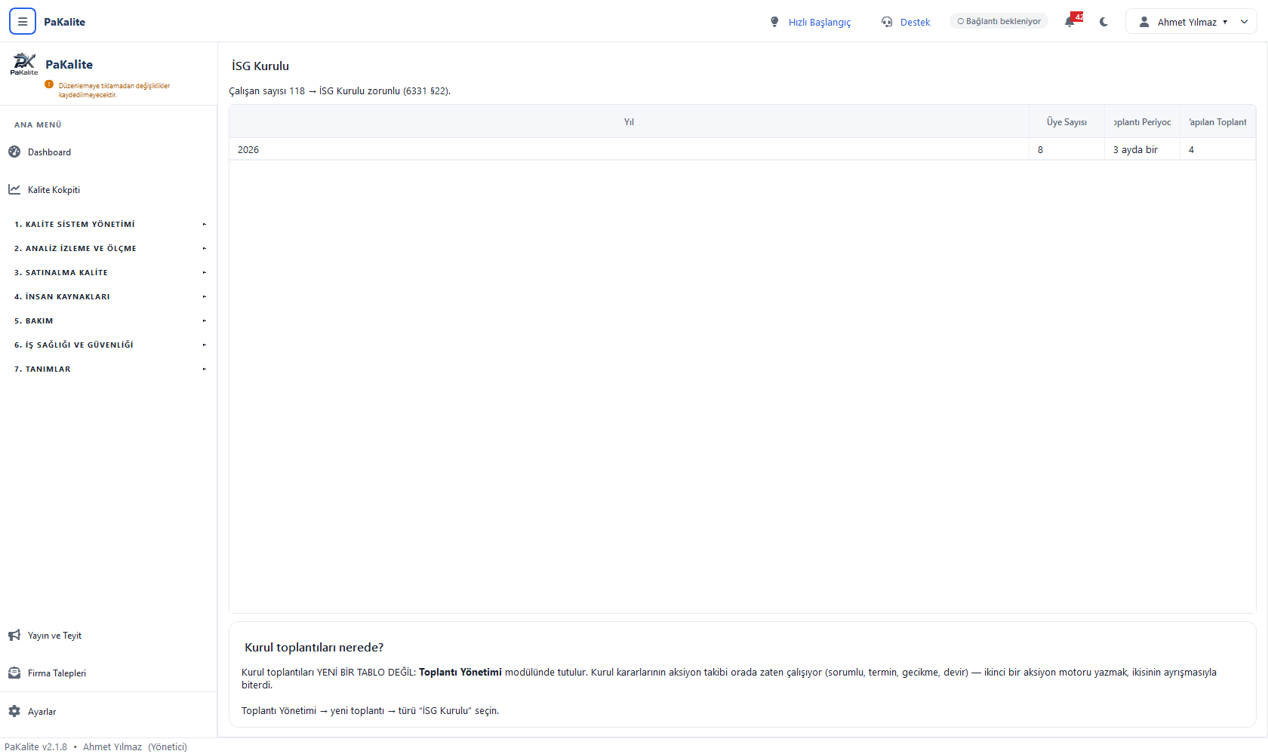
Task: Open the Kalite Kokpiti chart icon
Action: 14,189
